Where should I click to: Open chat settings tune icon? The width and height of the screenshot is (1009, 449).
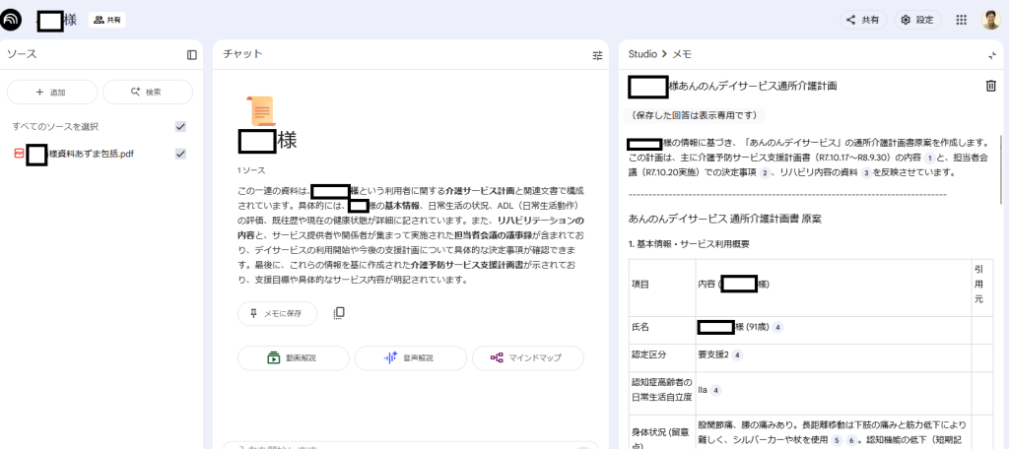point(597,55)
